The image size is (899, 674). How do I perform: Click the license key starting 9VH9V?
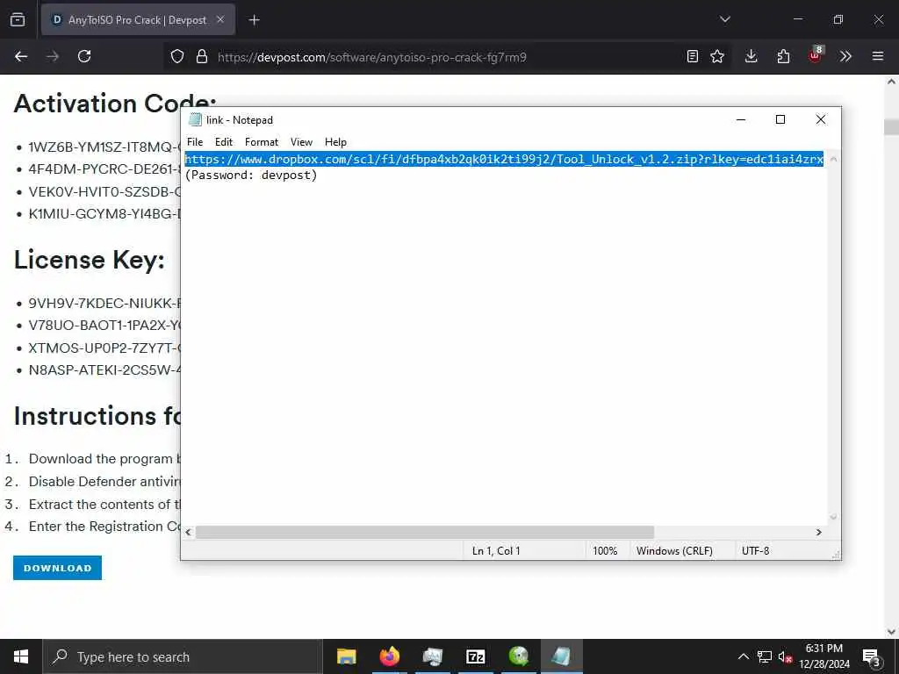pos(104,303)
